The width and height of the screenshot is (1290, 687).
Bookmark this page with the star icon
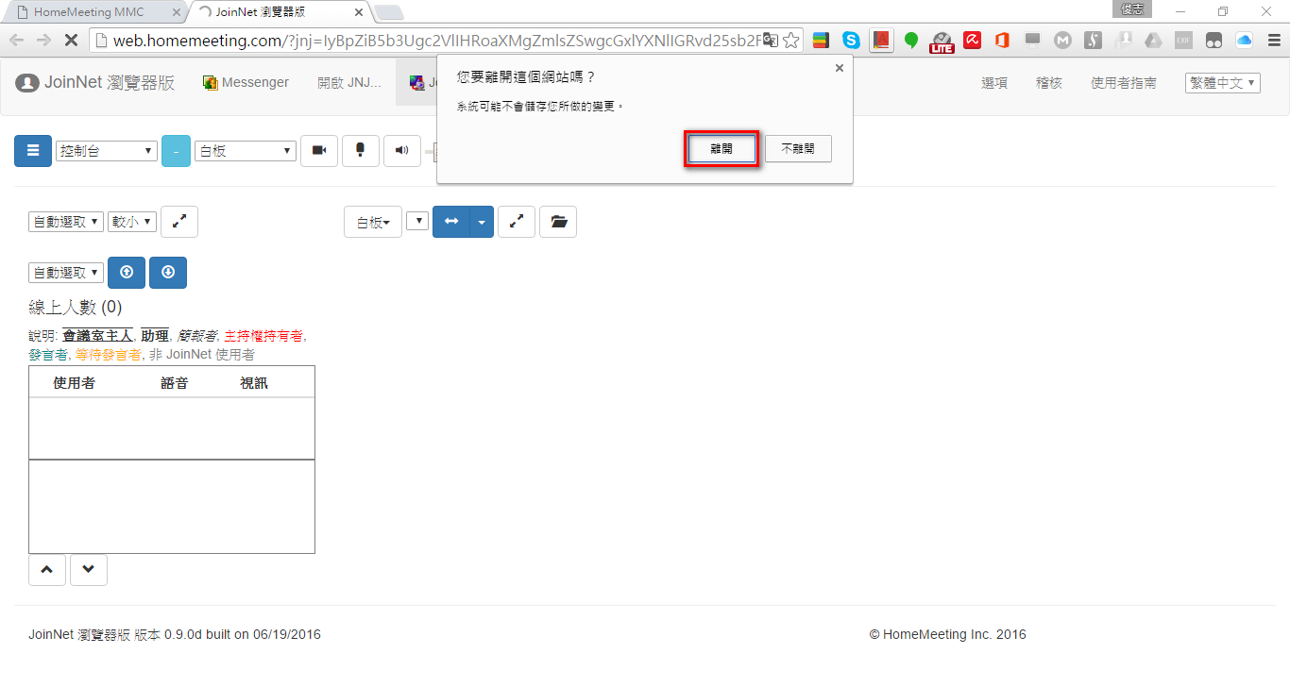791,40
